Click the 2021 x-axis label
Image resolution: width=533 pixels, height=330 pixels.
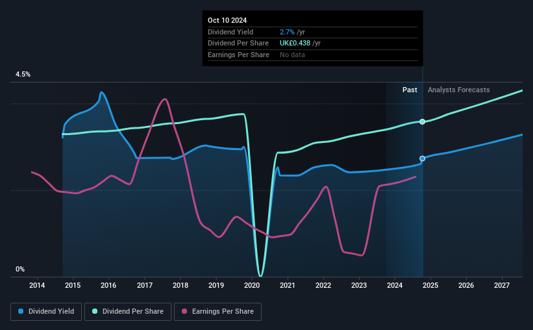(287, 285)
